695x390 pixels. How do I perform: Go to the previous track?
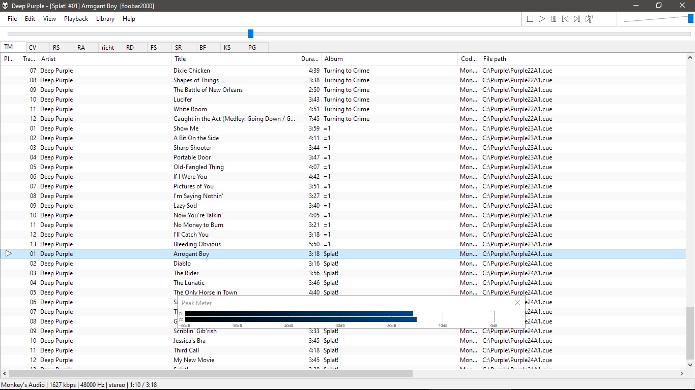pos(565,19)
